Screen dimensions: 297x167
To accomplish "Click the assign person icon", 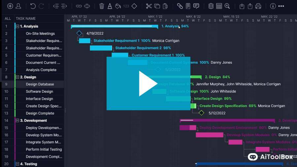I will (18, 6).
